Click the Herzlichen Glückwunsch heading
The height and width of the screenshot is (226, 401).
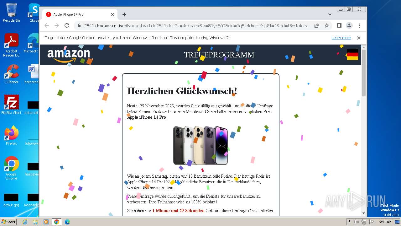coord(182,91)
